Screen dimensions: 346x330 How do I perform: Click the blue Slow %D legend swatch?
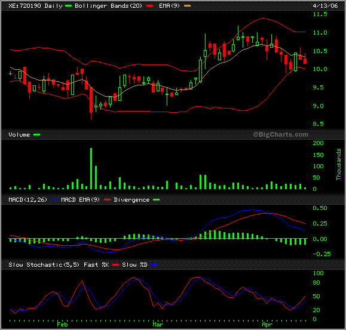click(x=154, y=265)
